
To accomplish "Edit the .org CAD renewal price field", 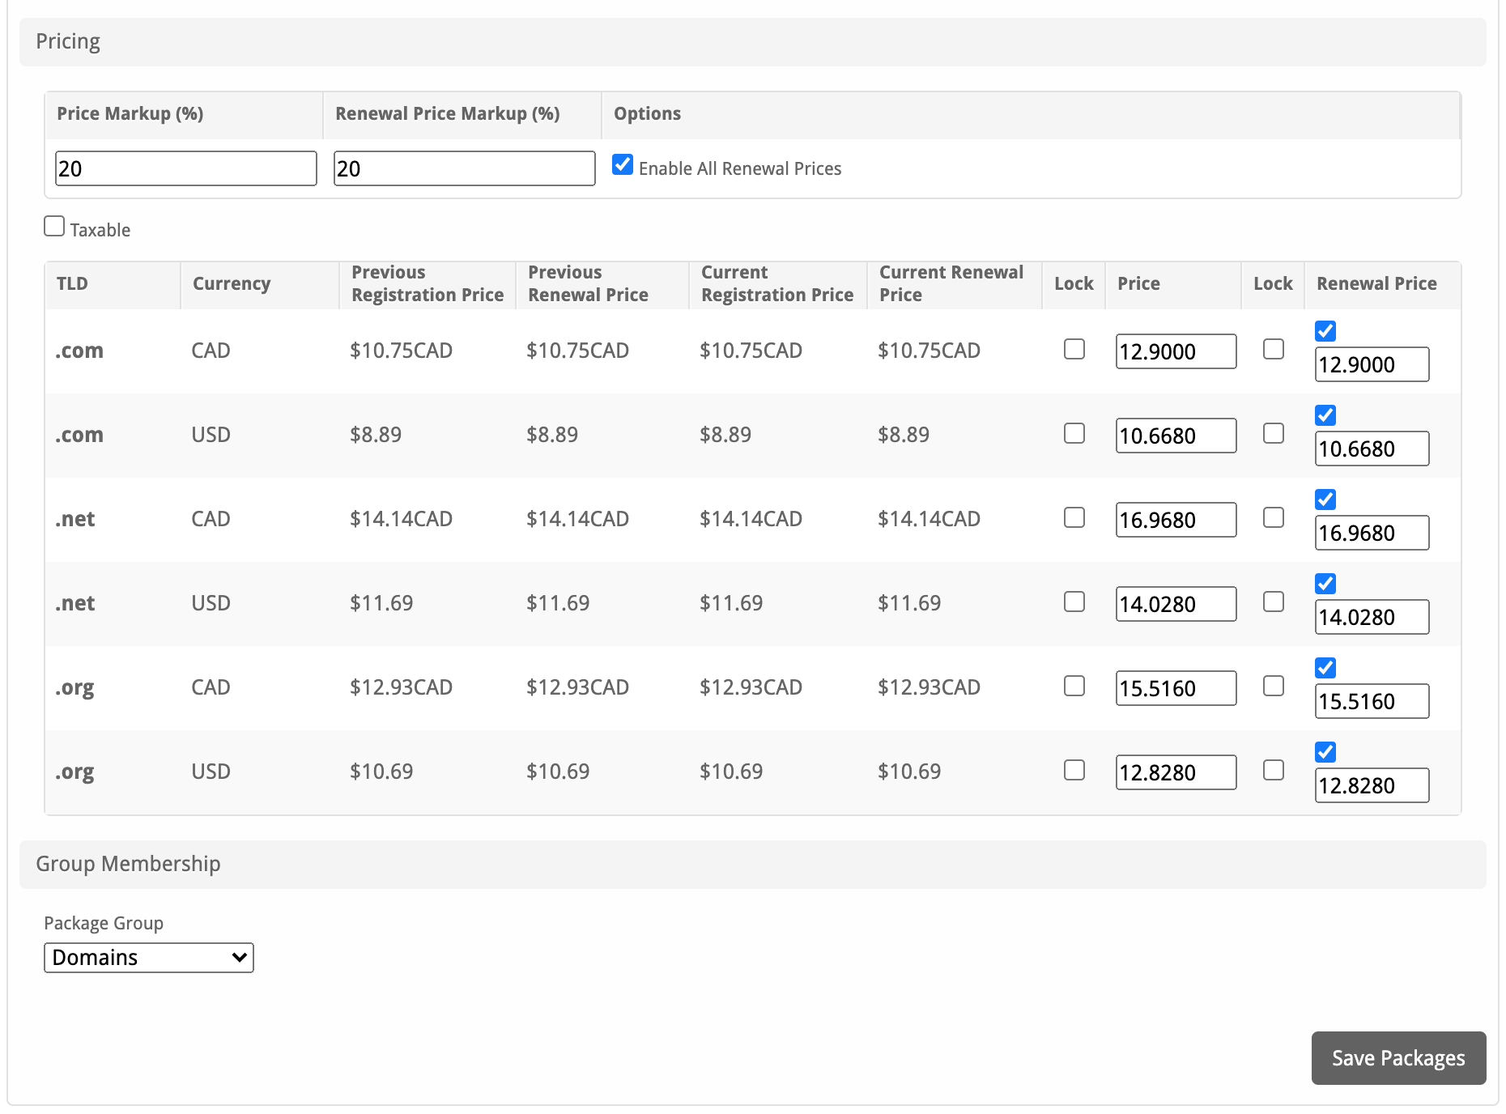I will pos(1371,701).
